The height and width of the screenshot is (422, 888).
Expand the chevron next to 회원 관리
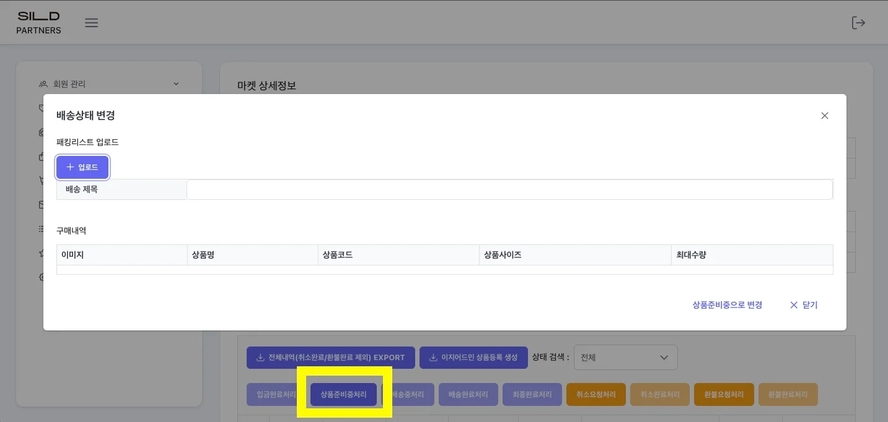click(x=176, y=84)
